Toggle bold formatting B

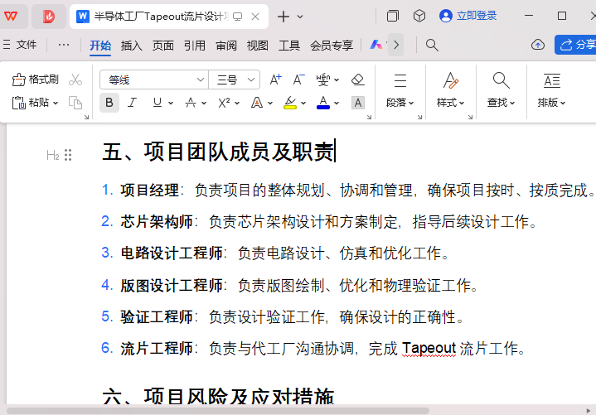coord(109,103)
